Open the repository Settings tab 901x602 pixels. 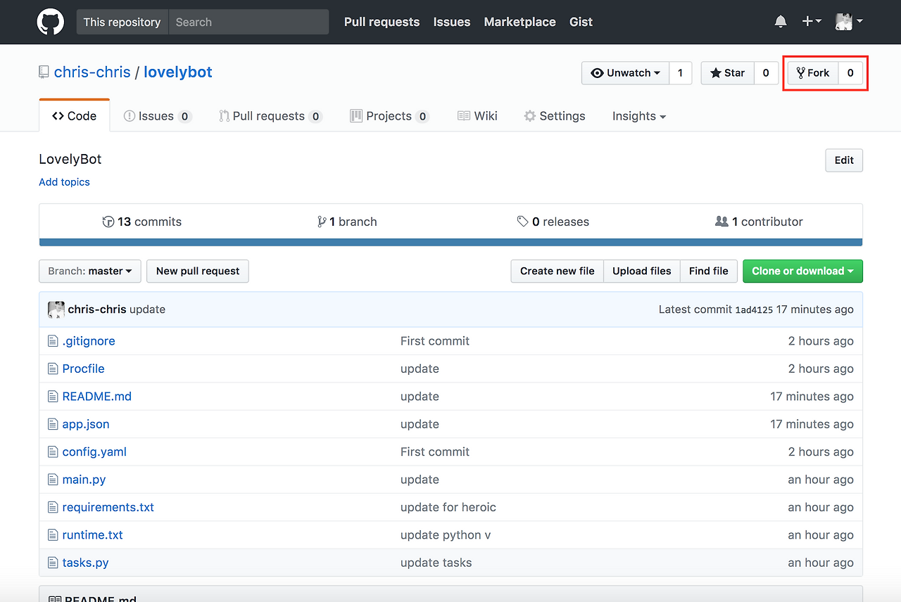coord(555,115)
